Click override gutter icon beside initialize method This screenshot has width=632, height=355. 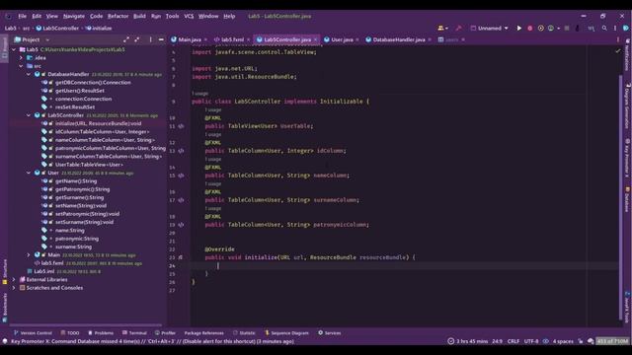pyautogui.click(x=181, y=257)
